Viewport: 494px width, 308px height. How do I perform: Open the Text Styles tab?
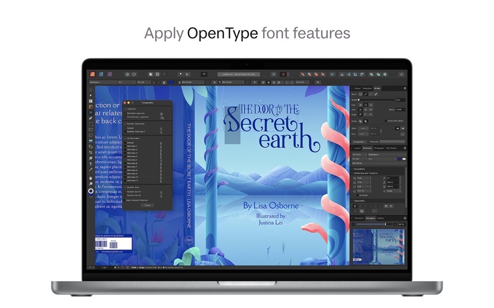click(x=391, y=148)
